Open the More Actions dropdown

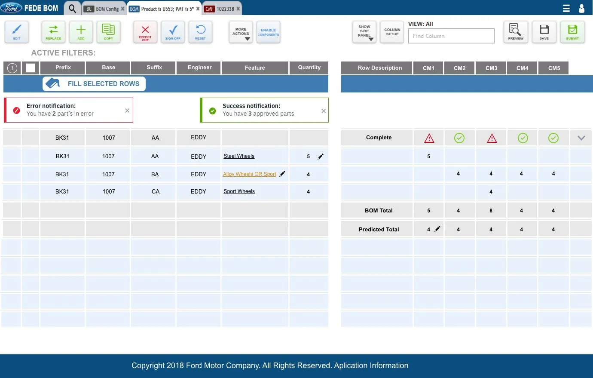(x=241, y=32)
